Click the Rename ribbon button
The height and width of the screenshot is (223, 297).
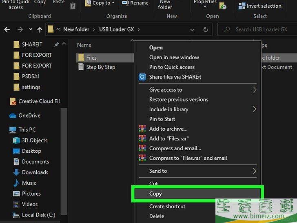(135, 3)
